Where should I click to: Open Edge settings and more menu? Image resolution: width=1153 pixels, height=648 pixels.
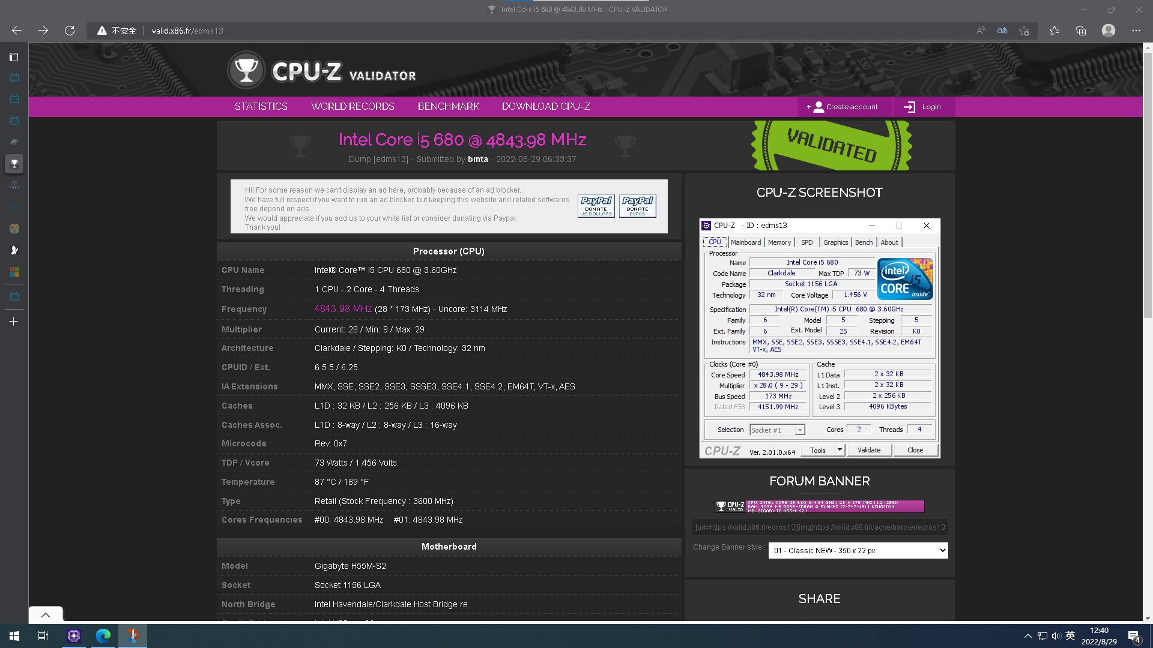pyautogui.click(x=1136, y=31)
